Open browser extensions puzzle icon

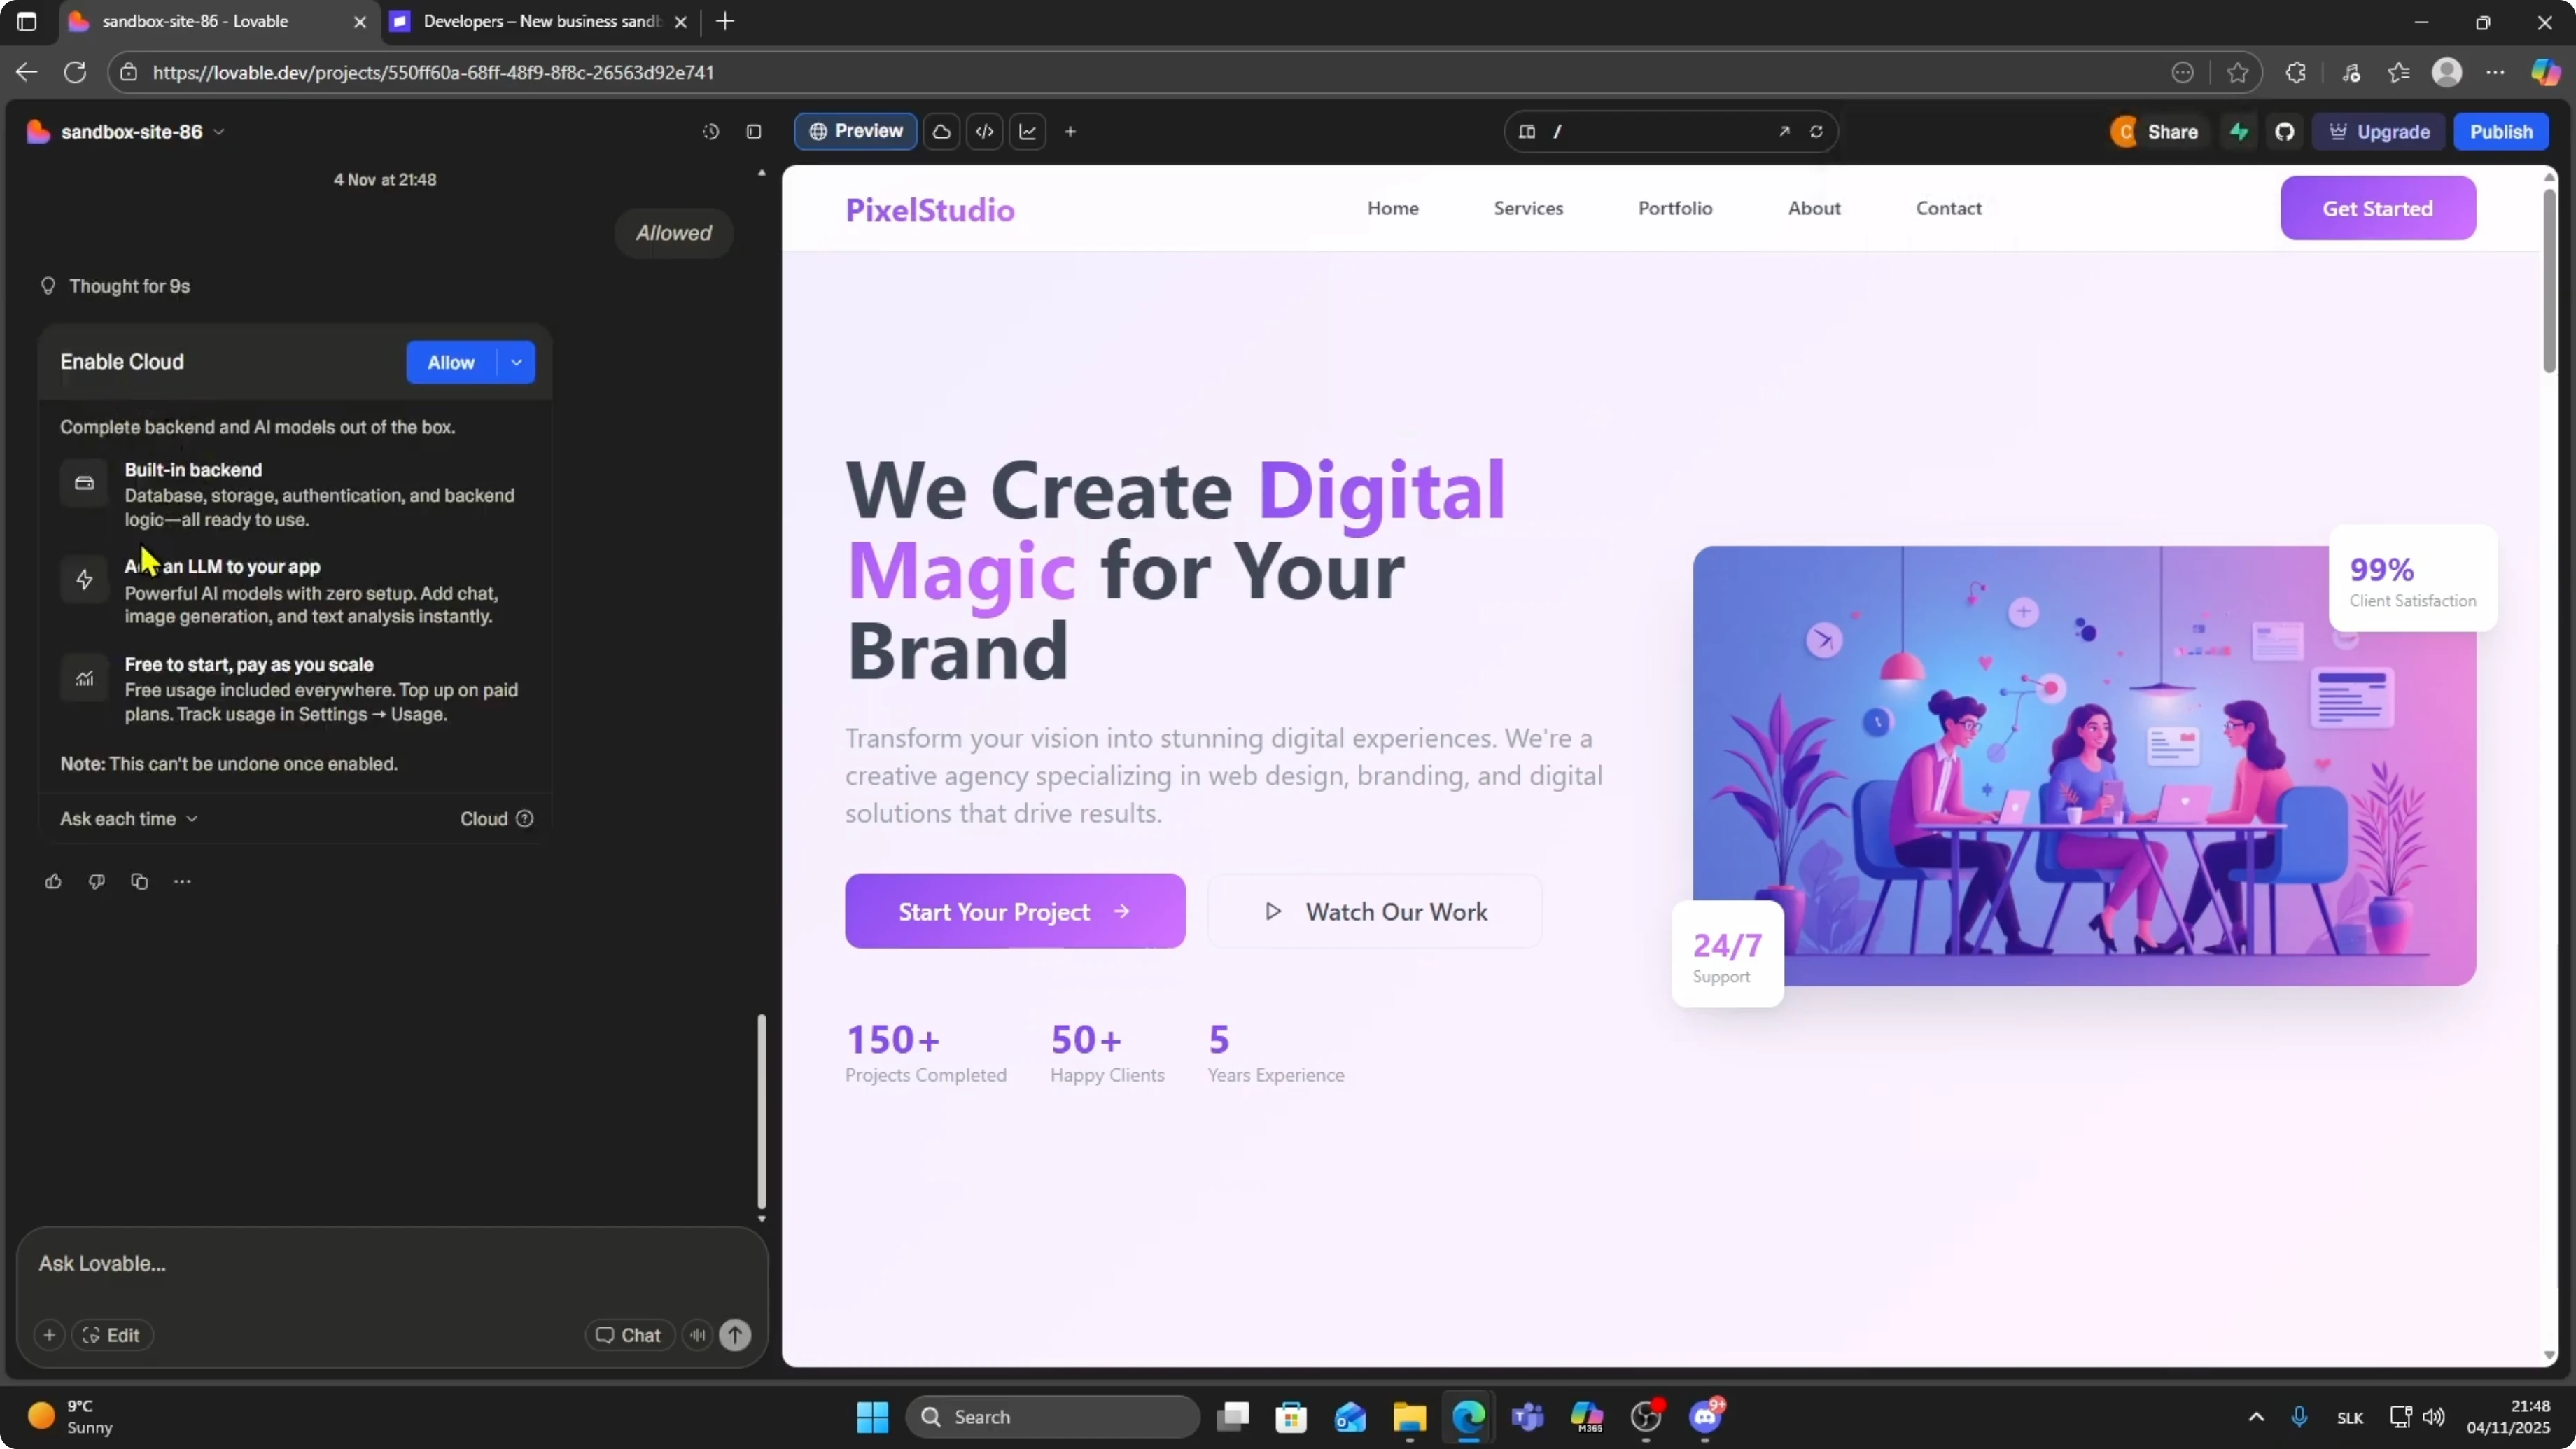2295,72
